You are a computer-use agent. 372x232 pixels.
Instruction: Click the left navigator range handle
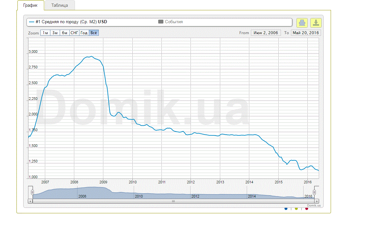coord(32,192)
